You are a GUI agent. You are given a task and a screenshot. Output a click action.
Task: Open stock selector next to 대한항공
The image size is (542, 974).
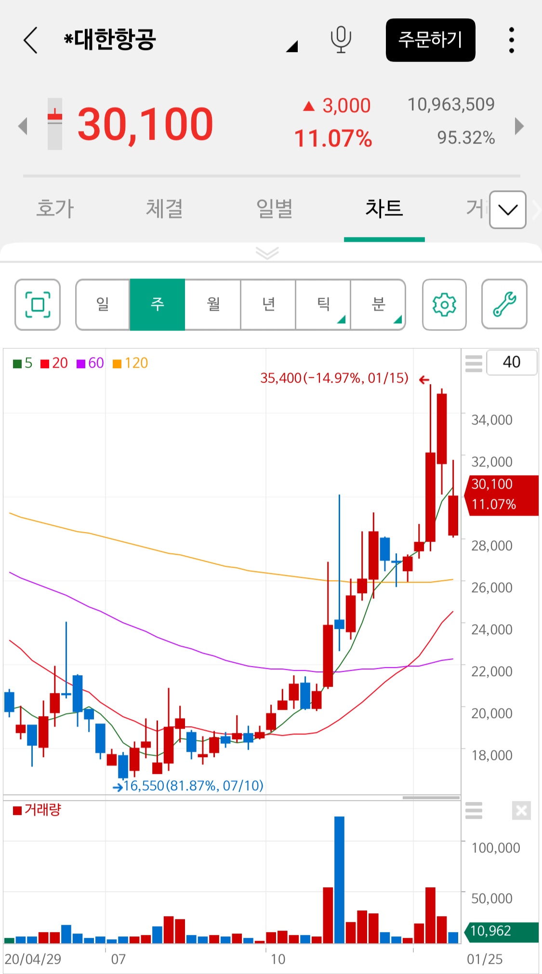(x=291, y=46)
